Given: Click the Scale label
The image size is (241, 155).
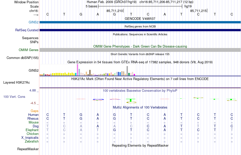Looking at the screenshot, I should pyautogui.click(x=34, y=6).
